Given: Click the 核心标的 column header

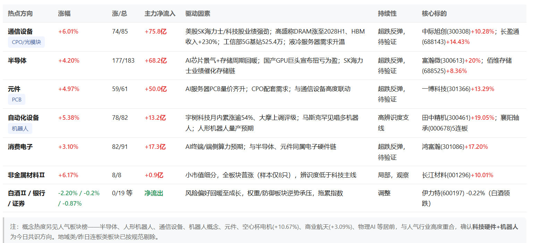Looking at the screenshot, I should tap(434, 13).
